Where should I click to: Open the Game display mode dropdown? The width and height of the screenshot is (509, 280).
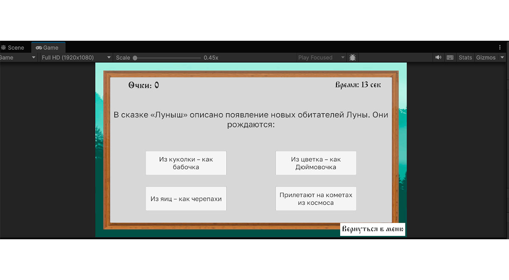(x=17, y=58)
